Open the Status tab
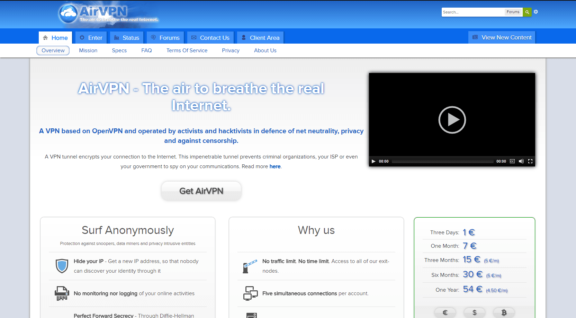This screenshot has height=318, width=576. 127,38
